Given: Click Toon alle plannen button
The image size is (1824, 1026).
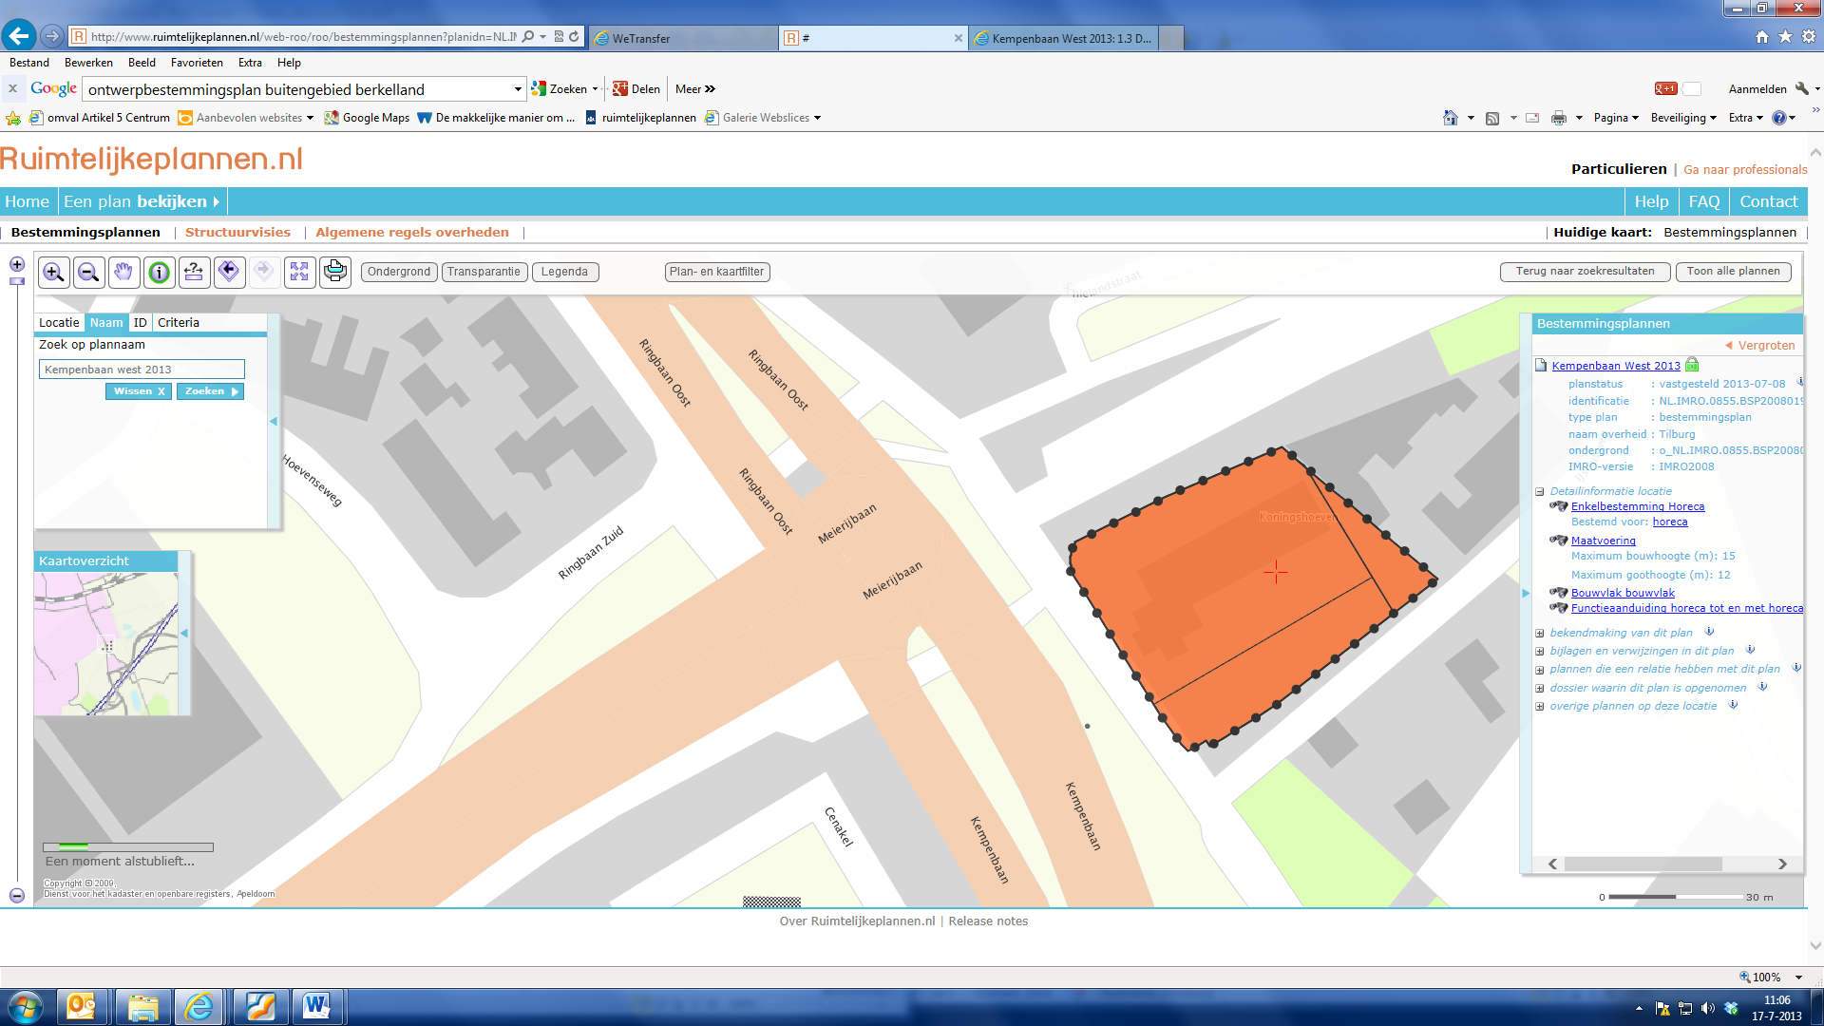Looking at the screenshot, I should pos(1733,272).
